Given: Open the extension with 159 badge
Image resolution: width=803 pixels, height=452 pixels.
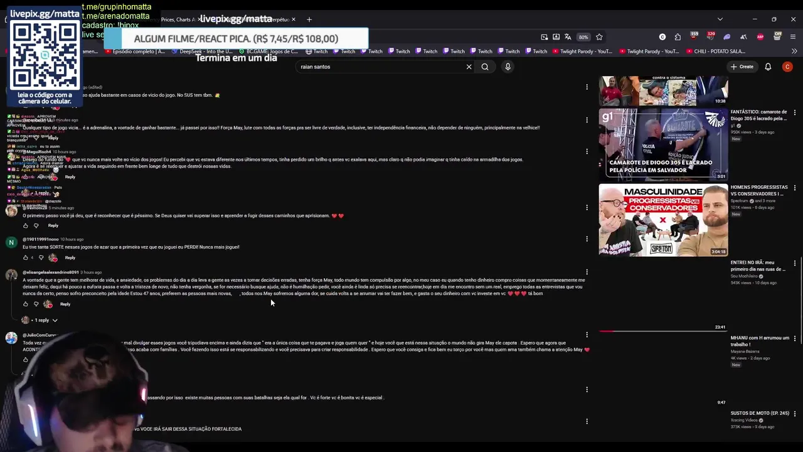Looking at the screenshot, I should pyautogui.click(x=694, y=36).
